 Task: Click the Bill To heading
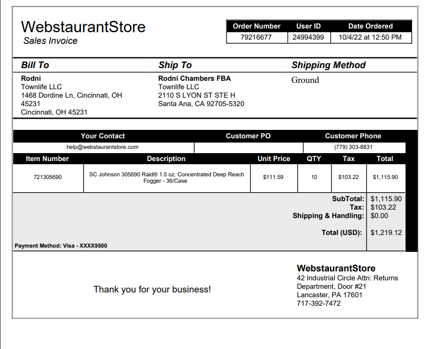35,65
